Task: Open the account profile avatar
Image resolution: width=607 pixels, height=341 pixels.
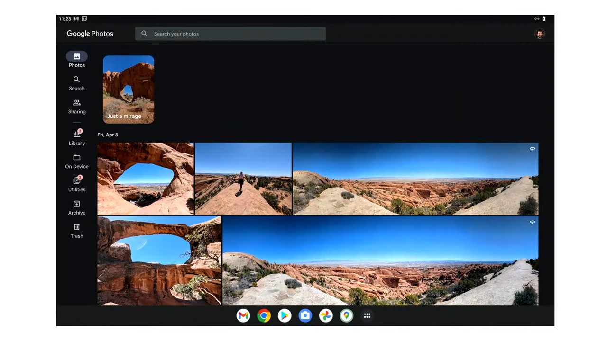Action: click(540, 34)
